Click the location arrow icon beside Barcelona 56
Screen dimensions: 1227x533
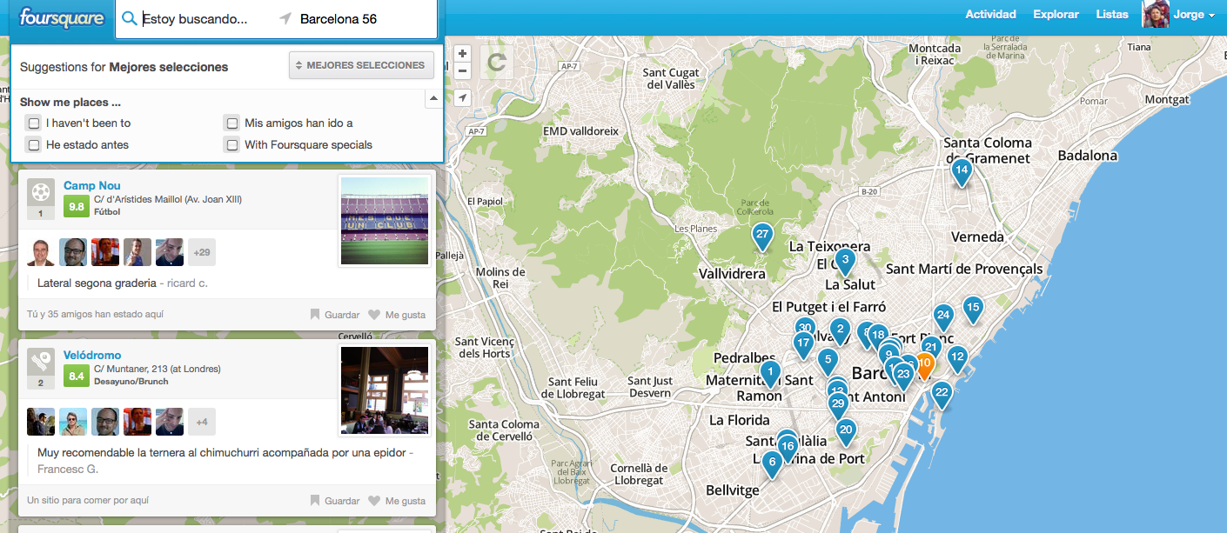tap(285, 19)
